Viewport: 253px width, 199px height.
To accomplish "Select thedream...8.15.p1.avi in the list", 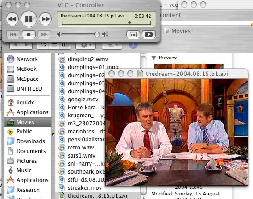I will tap(98, 195).
